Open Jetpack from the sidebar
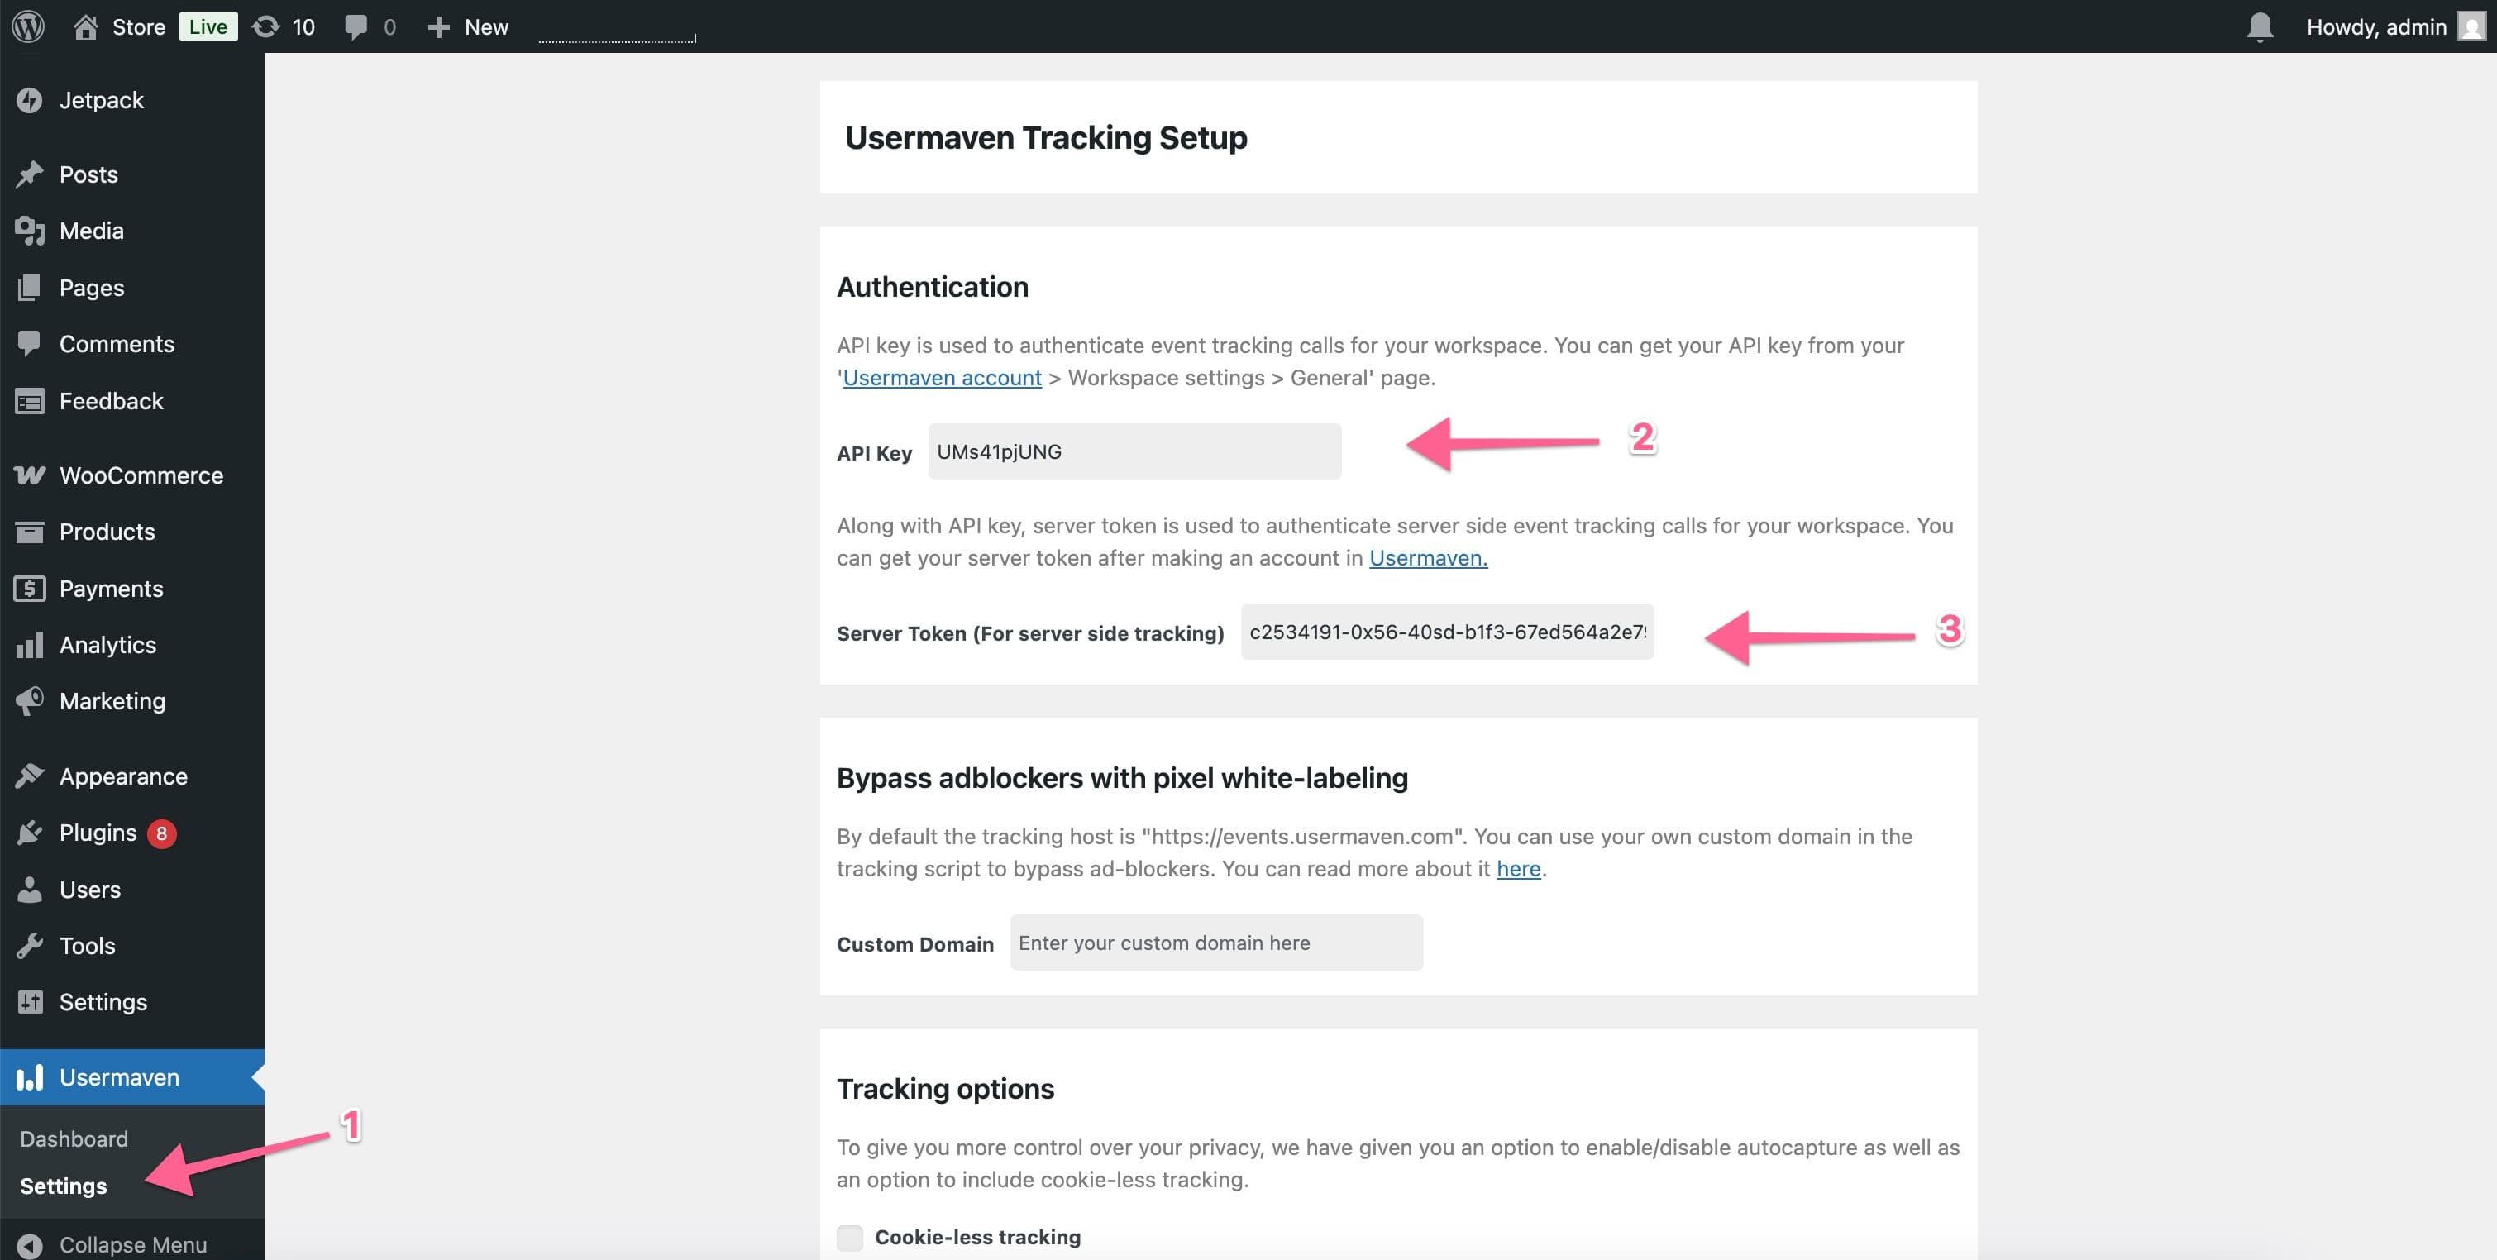 click(x=101, y=100)
